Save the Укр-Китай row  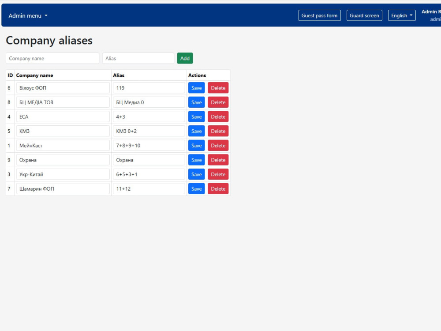pyautogui.click(x=196, y=174)
